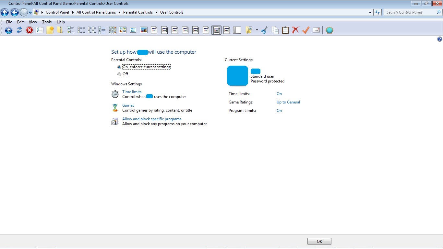
Task: Click the blue Help question mark icon
Action: tap(440, 39)
